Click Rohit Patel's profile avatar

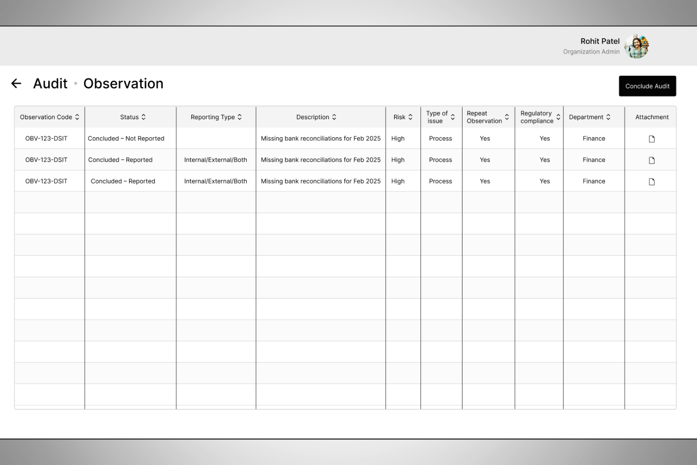(637, 46)
